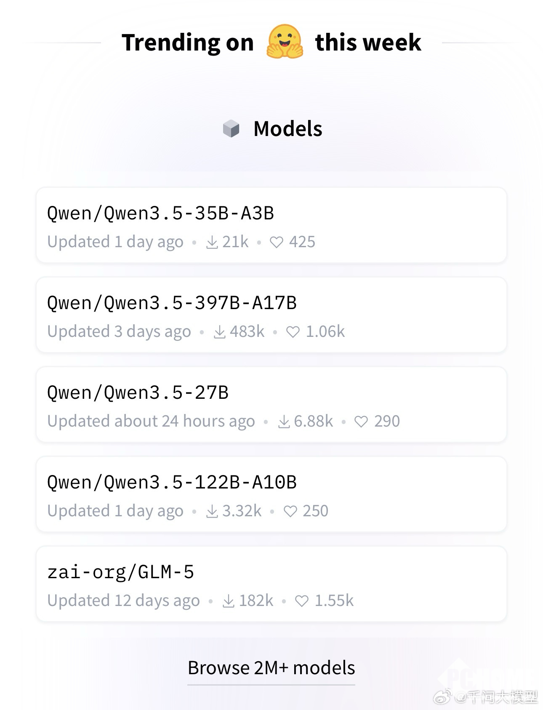The height and width of the screenshot is (710, 543).
Task: Click the heart icon for GLM-5
Action: click(302, 601)
